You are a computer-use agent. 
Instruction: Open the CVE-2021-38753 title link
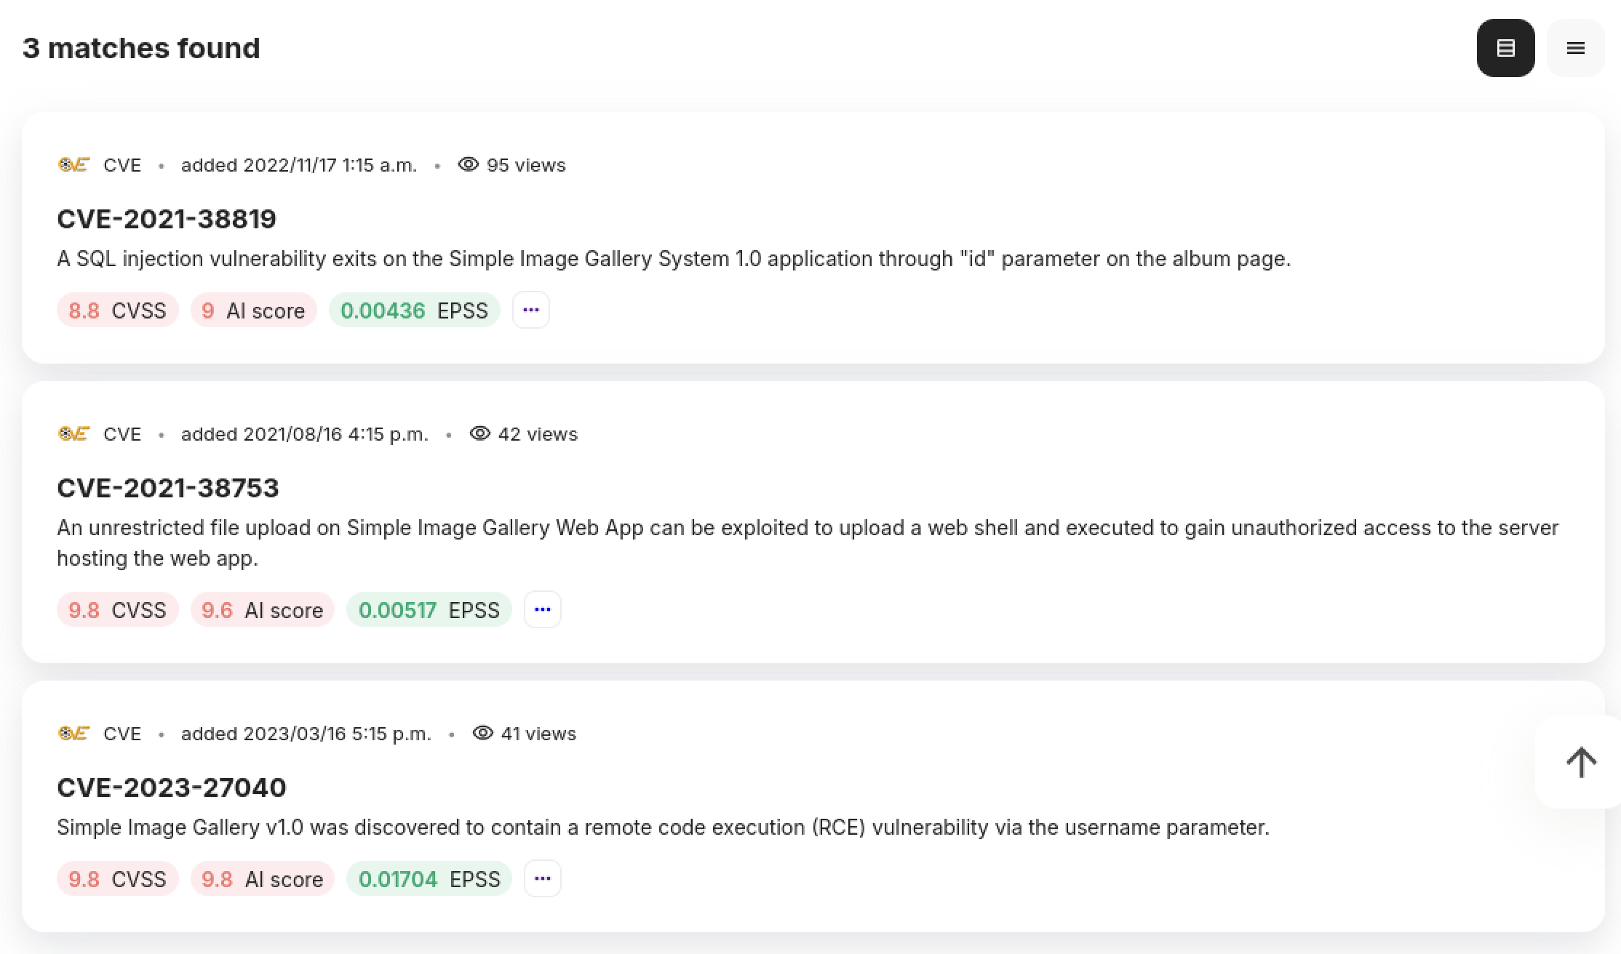(168, 488)
